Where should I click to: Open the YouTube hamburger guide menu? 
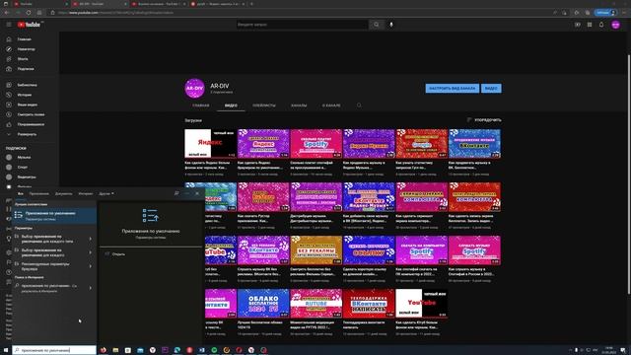click(9, 25)
